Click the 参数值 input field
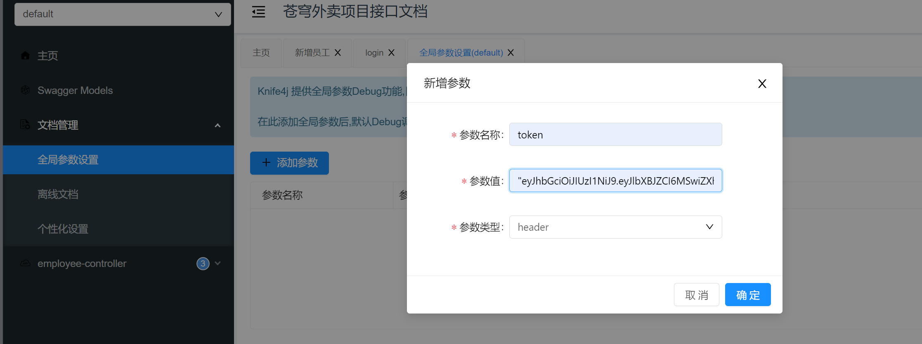922x344 pixels. coord(615,181)
